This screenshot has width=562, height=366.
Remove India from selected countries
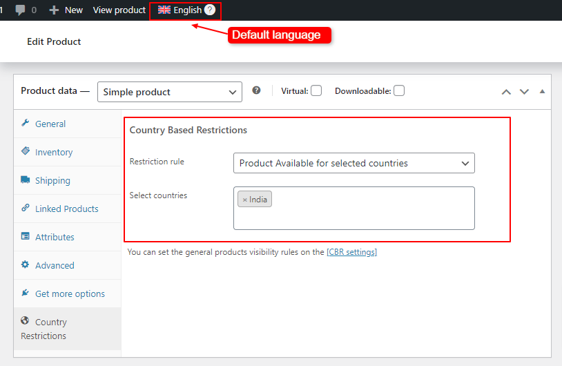(x=244, y=200)
